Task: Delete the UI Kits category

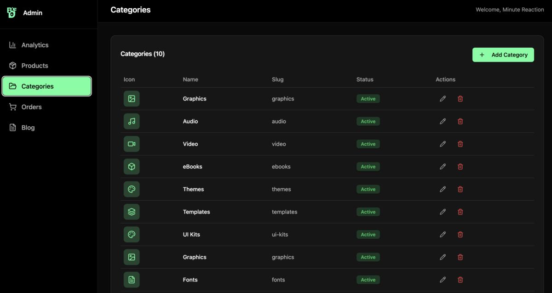Action: click(x=460, y=234)
